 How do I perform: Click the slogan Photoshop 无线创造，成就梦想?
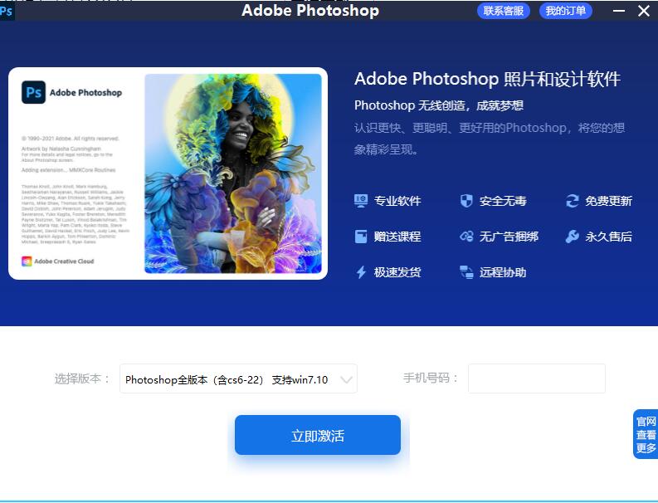point(438,105)
